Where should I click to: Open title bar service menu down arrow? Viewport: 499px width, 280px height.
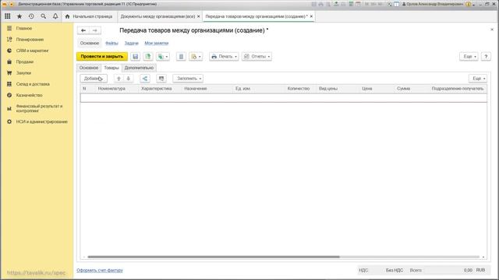[x=474, y=5]
